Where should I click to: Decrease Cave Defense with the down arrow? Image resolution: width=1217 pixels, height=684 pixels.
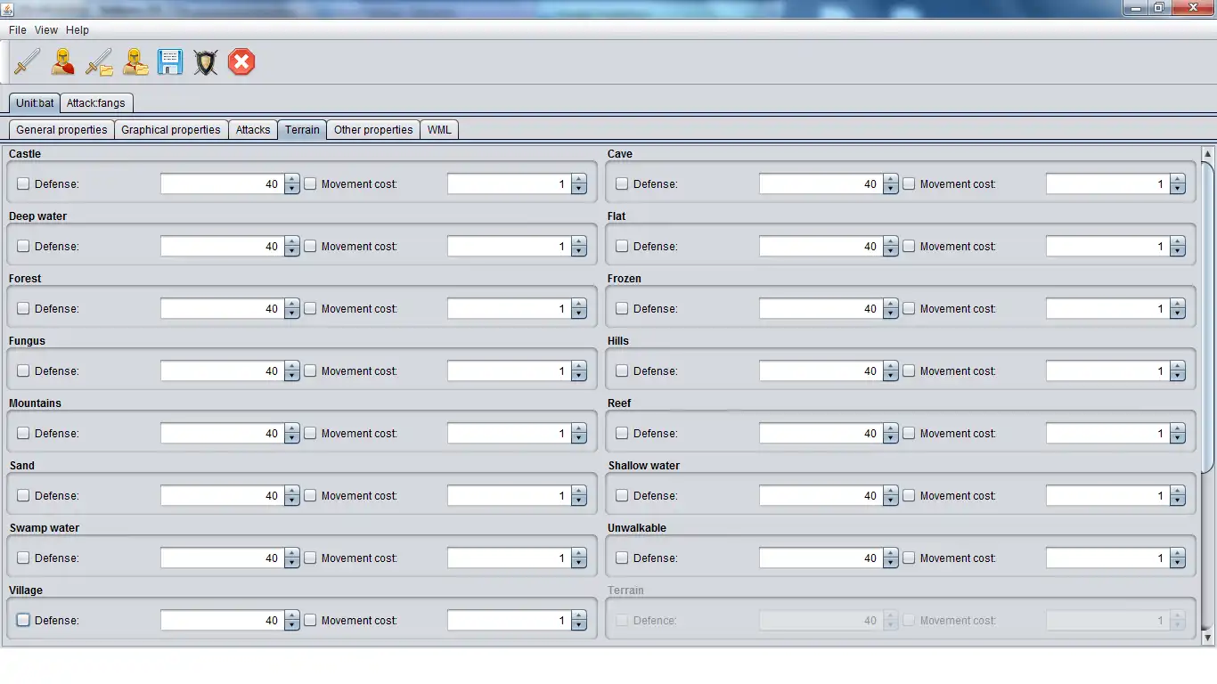click(x=891, y=190)
